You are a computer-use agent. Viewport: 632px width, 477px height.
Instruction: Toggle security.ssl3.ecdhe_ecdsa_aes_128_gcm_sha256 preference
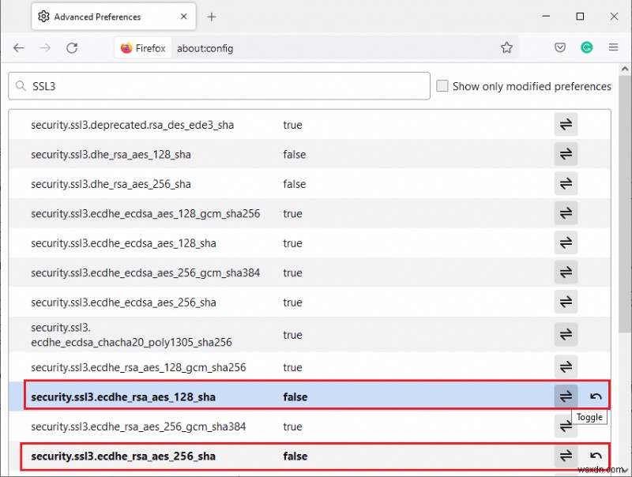coord(566,213)
